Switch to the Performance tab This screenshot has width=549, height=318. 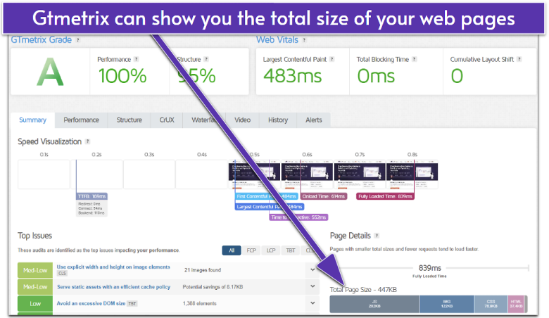[x=81, y=120]
